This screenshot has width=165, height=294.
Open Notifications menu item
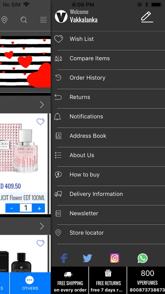(x=108, y=116)
